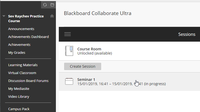Open the Video Library
Screen dimensions: 200x112
click(x=19, y=96)
